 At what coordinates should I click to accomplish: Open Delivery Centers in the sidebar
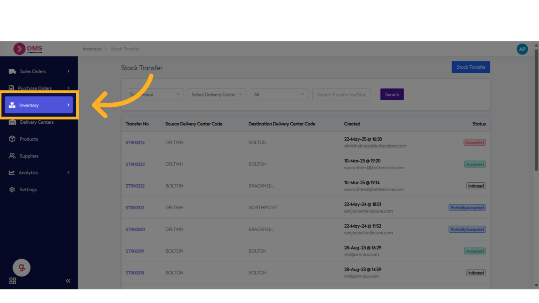(x=37, y=122)
